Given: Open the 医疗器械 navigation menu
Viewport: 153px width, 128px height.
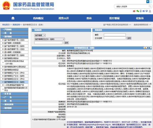Looking at the screenshot, I should point(114,18).
